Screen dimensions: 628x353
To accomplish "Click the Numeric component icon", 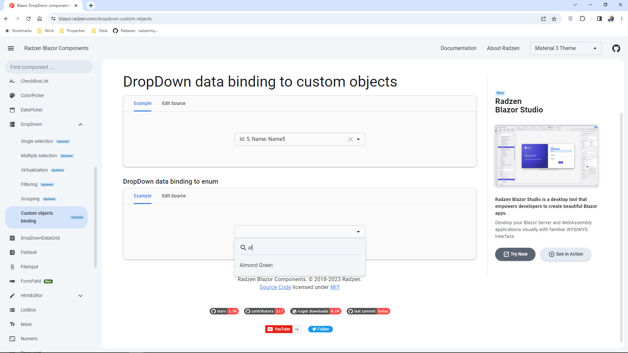I will (x=12, y=339).
